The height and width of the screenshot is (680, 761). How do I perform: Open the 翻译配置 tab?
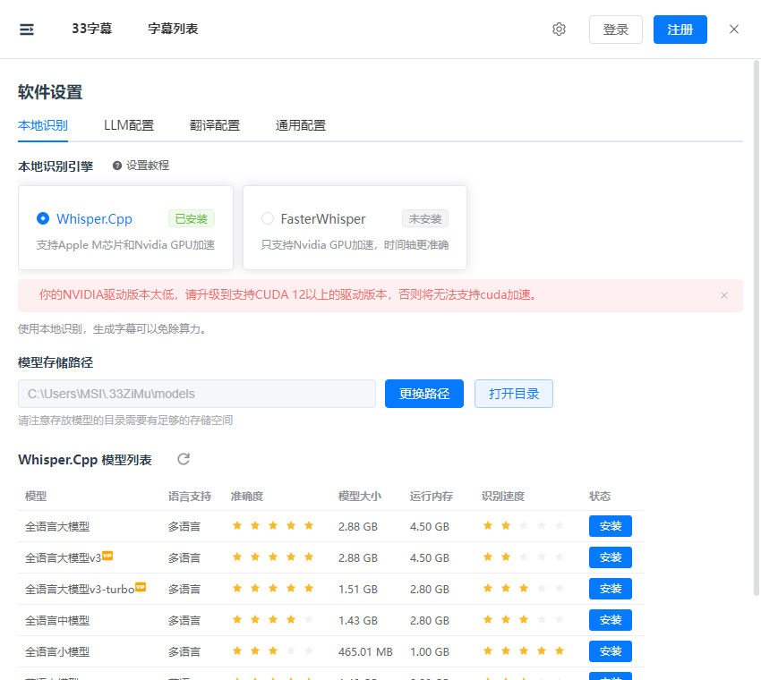[215, 125]
